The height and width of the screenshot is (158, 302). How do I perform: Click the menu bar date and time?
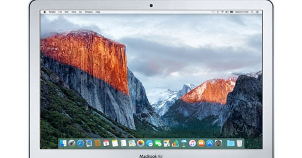(242, 12)
